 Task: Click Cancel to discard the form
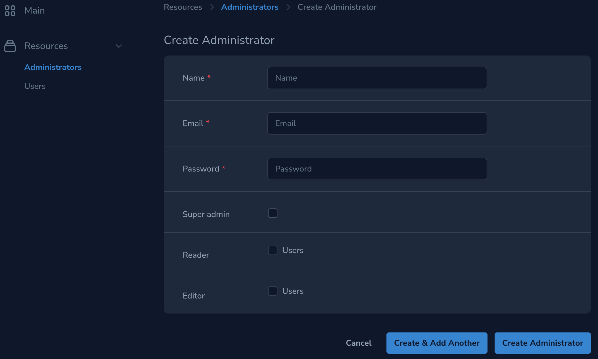click(x=359, y=343)
